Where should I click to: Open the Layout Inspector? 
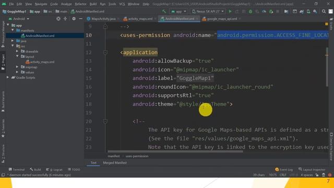pos(312,169)
